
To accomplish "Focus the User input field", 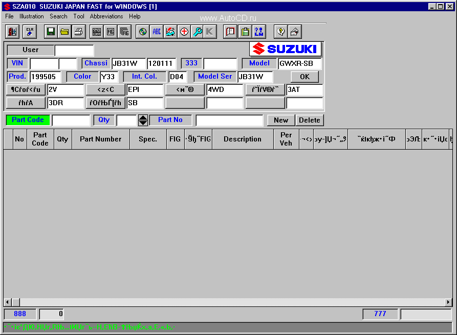I will (x=74, y=50).
